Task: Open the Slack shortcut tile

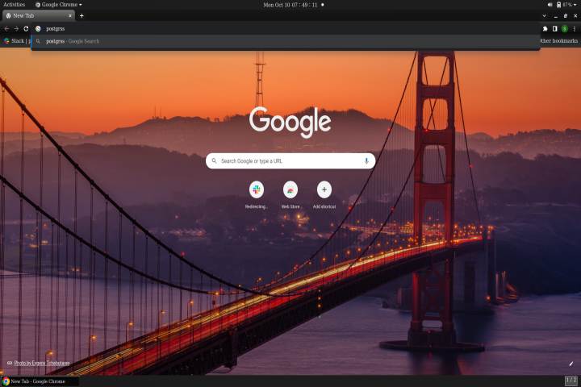Action: tap(256, 190)
